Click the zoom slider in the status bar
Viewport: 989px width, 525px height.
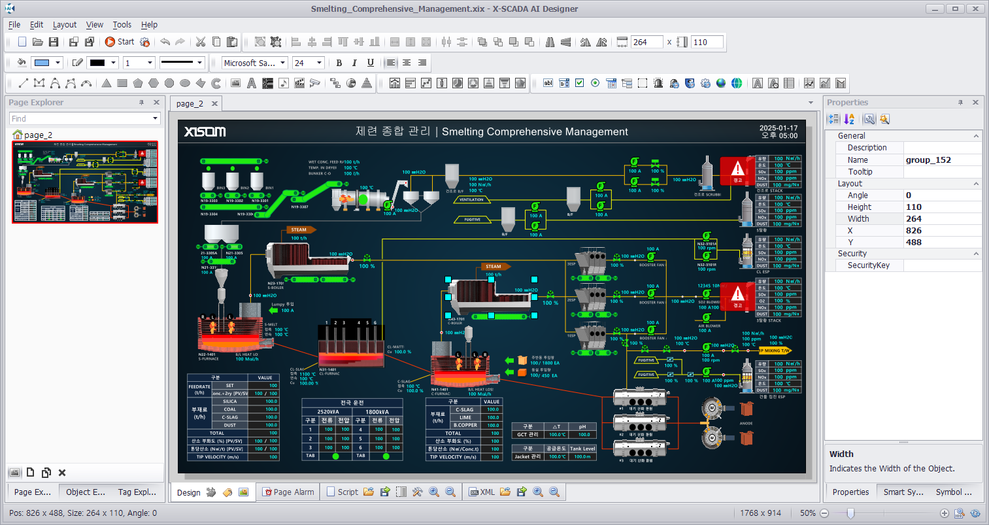(x=850, y=513)
